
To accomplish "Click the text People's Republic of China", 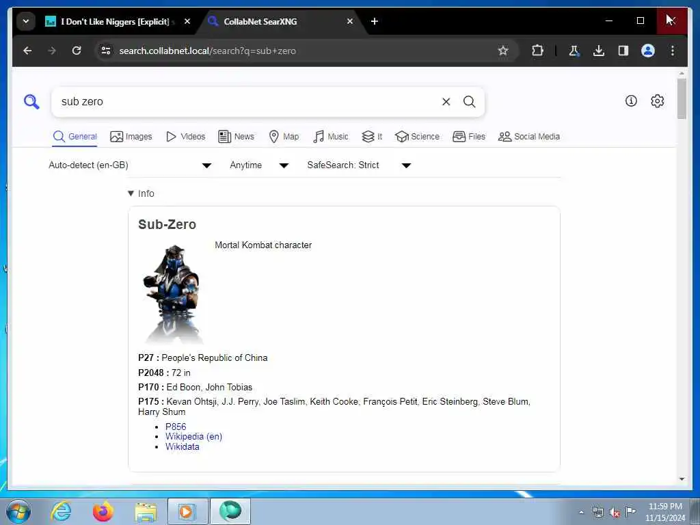I will click(214, 358).
